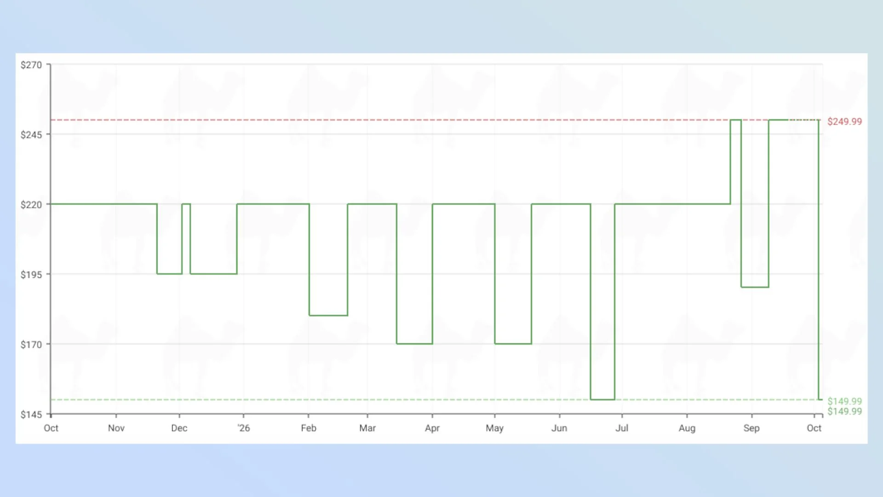Click the Mar month label
883x497 pixels.
(x=367, y=428)
